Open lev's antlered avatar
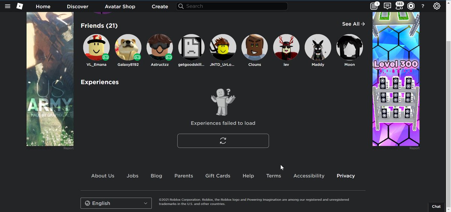Viewport: 451px width, 212px height. click(286, 47)
